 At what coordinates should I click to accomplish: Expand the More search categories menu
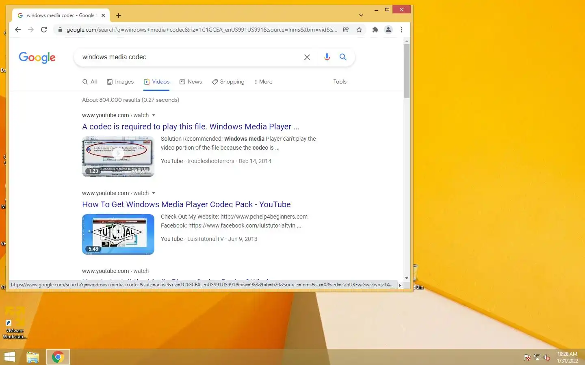(263, 82)
